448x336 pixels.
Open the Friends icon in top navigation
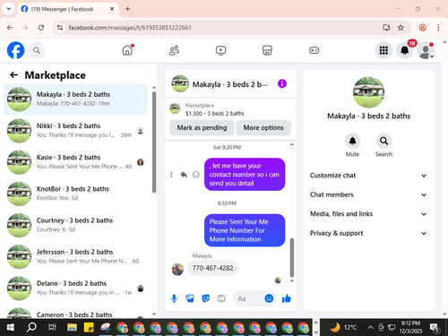(174, 50)
